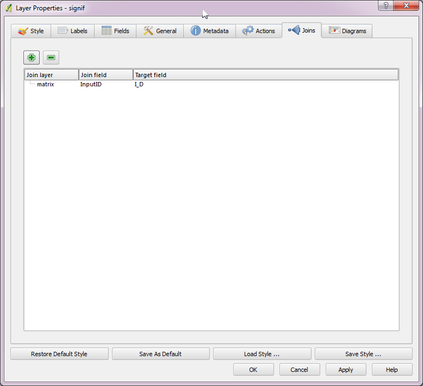423x386 pixels.
Task: Select the Joins tab
Action: 302,30
